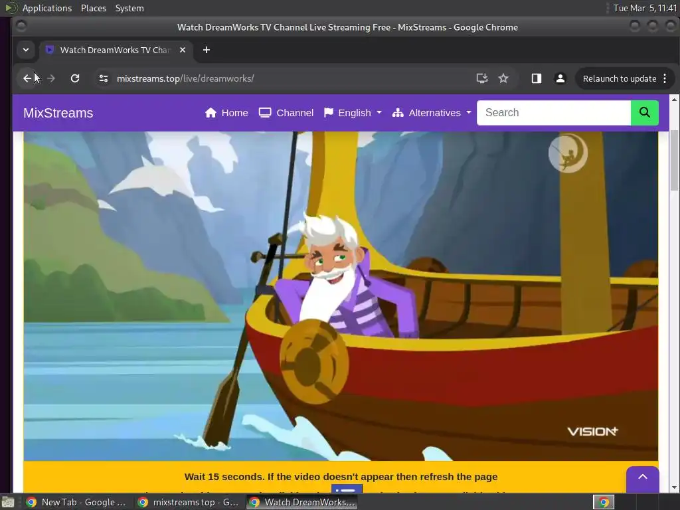
Task: Open the window menu button in title bar
Action: tap(21, 27)
